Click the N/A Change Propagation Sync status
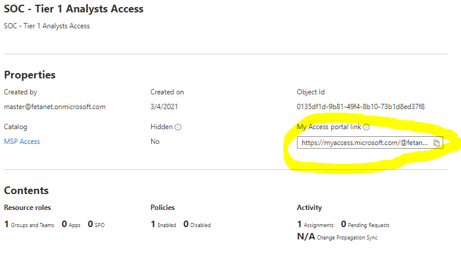Viewport: 461px width, 266px height. click(x=337, y=237)
